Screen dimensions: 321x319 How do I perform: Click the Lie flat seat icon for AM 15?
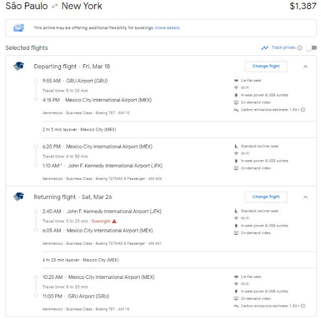pyautogui.click(x=236, y=80)
